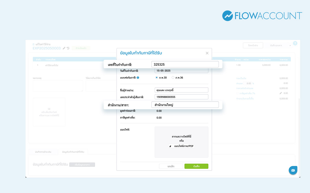Click the pencil icon next to EXP2025050003
The height and width of the screenshot is (193, 310).
pos(64,48)
